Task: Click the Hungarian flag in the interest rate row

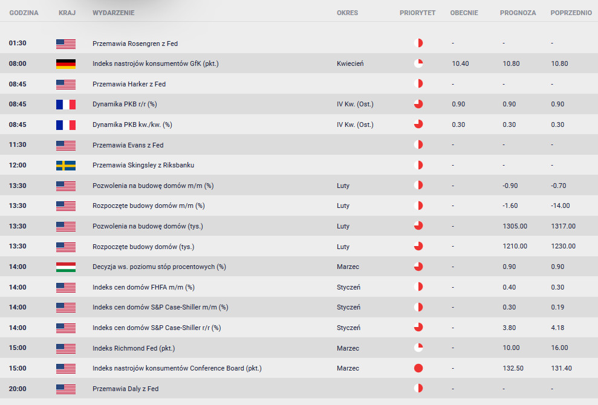Action: (65, 267)
